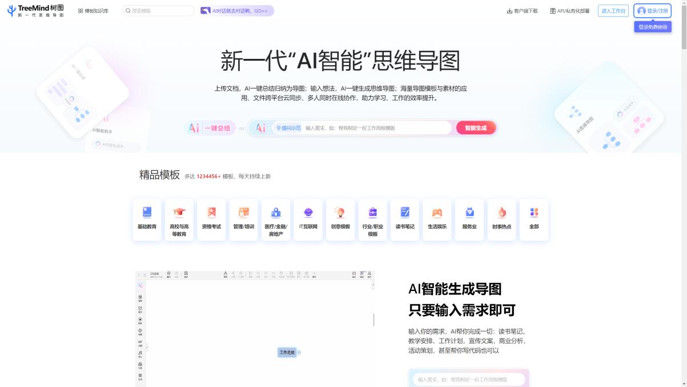Click the 新一代“AI智能”思维导图 headline
The height and width of the screenshot is (387, 687).
point(340,61)
